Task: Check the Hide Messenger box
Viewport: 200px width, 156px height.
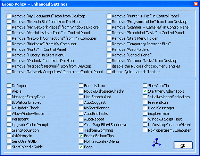Action: (x=145, y=108)
